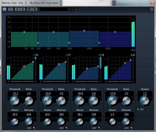
Task: Close the MultibandCompressor window
Action: 152,3
